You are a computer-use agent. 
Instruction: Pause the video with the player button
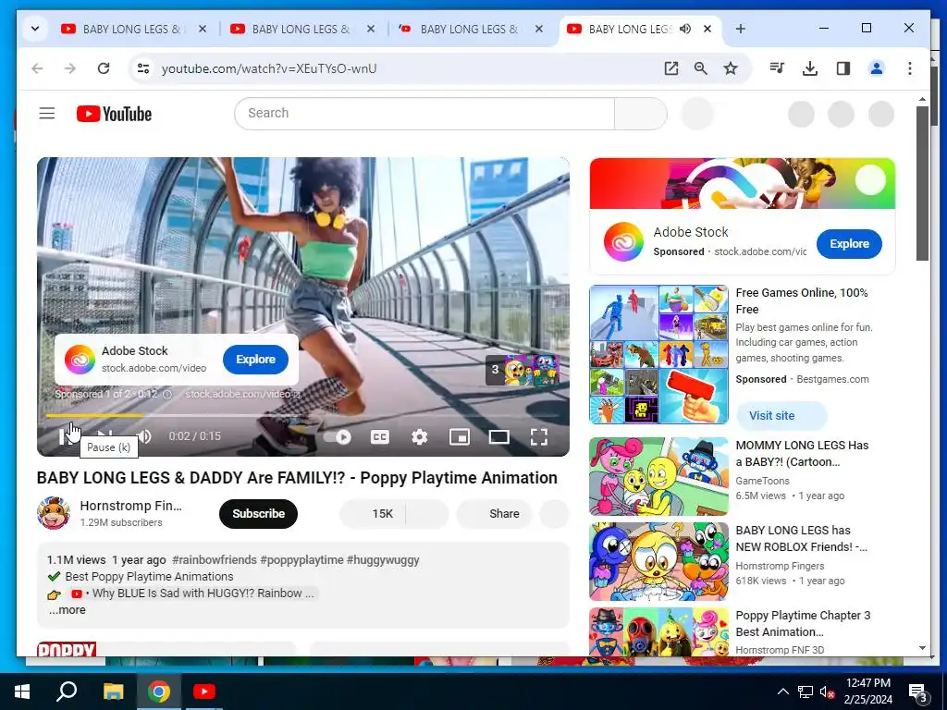pyautogui.click(x=66, y=436)
